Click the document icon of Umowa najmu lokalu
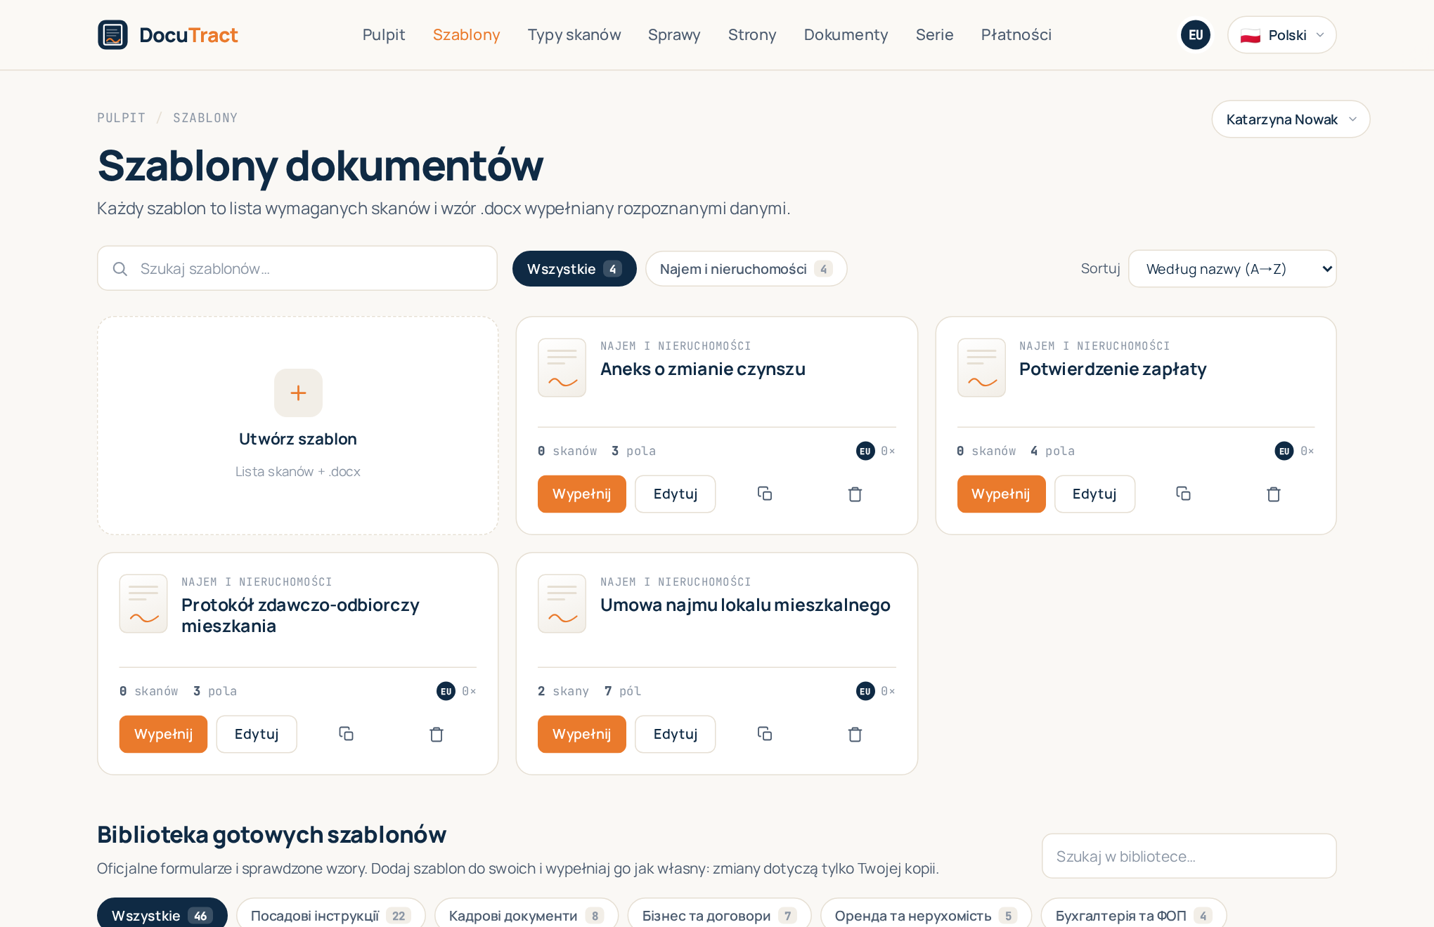 tap(562, 603)
